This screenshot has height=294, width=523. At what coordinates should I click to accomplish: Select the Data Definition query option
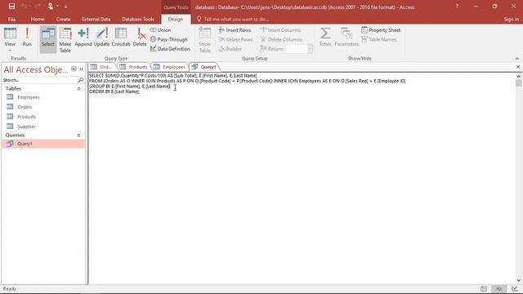[170, 49]
